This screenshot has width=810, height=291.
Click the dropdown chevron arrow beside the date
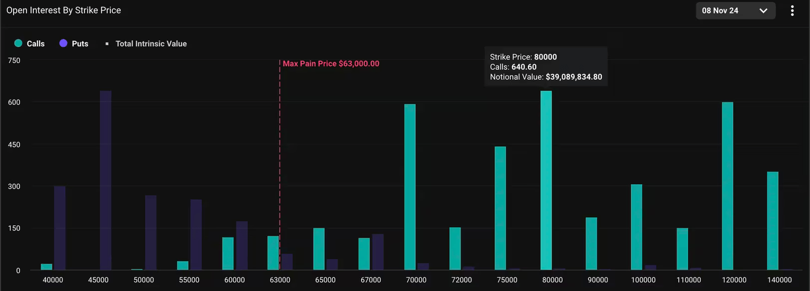pyautogui.click(x=763, y=11)
